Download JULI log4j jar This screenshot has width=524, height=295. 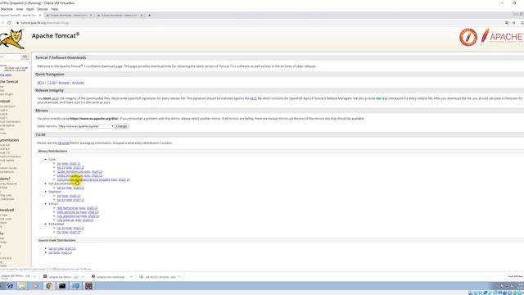65,220
